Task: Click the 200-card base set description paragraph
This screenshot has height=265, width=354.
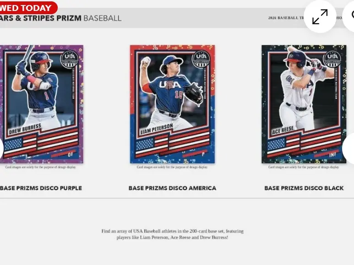Action: (x=172, y=234)
